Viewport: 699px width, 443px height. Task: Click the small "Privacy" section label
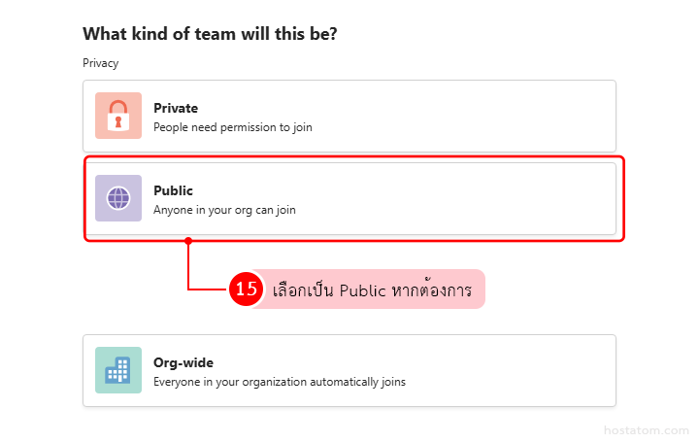pos(100,63)
